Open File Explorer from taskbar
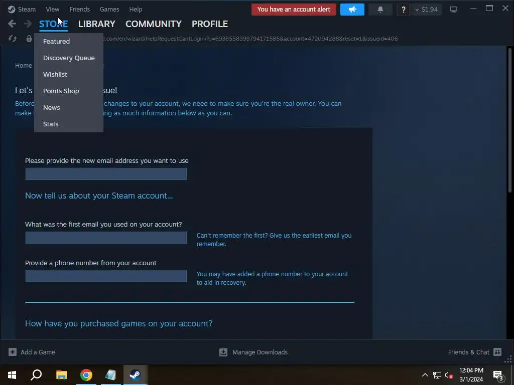 (x=61, y=375)
